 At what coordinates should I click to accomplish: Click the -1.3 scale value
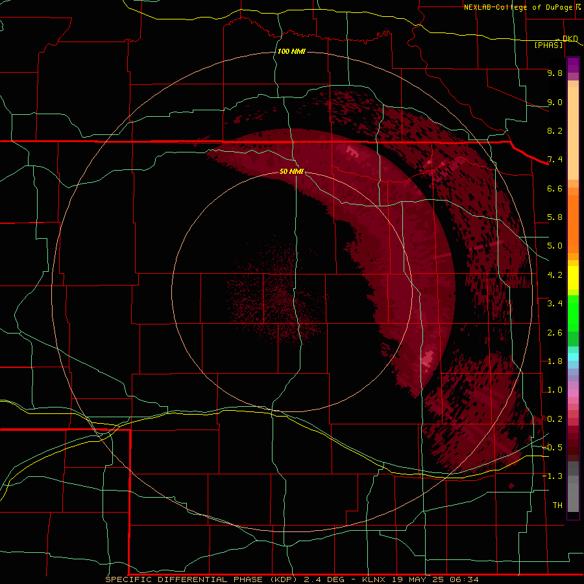click(x=552, y=476)
